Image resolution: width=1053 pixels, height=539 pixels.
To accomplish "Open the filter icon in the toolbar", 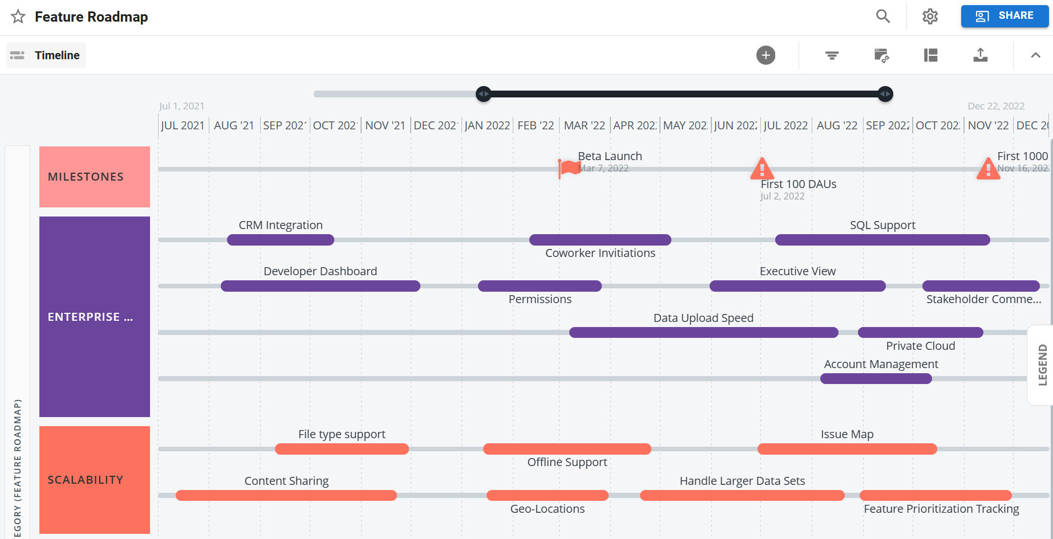I will pyautogui.click(x=832, y=55).
